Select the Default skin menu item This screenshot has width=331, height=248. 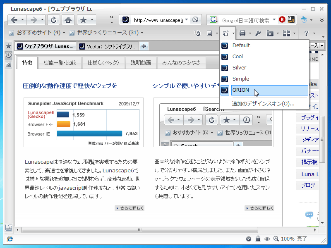pyautogui.click(x=264, y=45)
